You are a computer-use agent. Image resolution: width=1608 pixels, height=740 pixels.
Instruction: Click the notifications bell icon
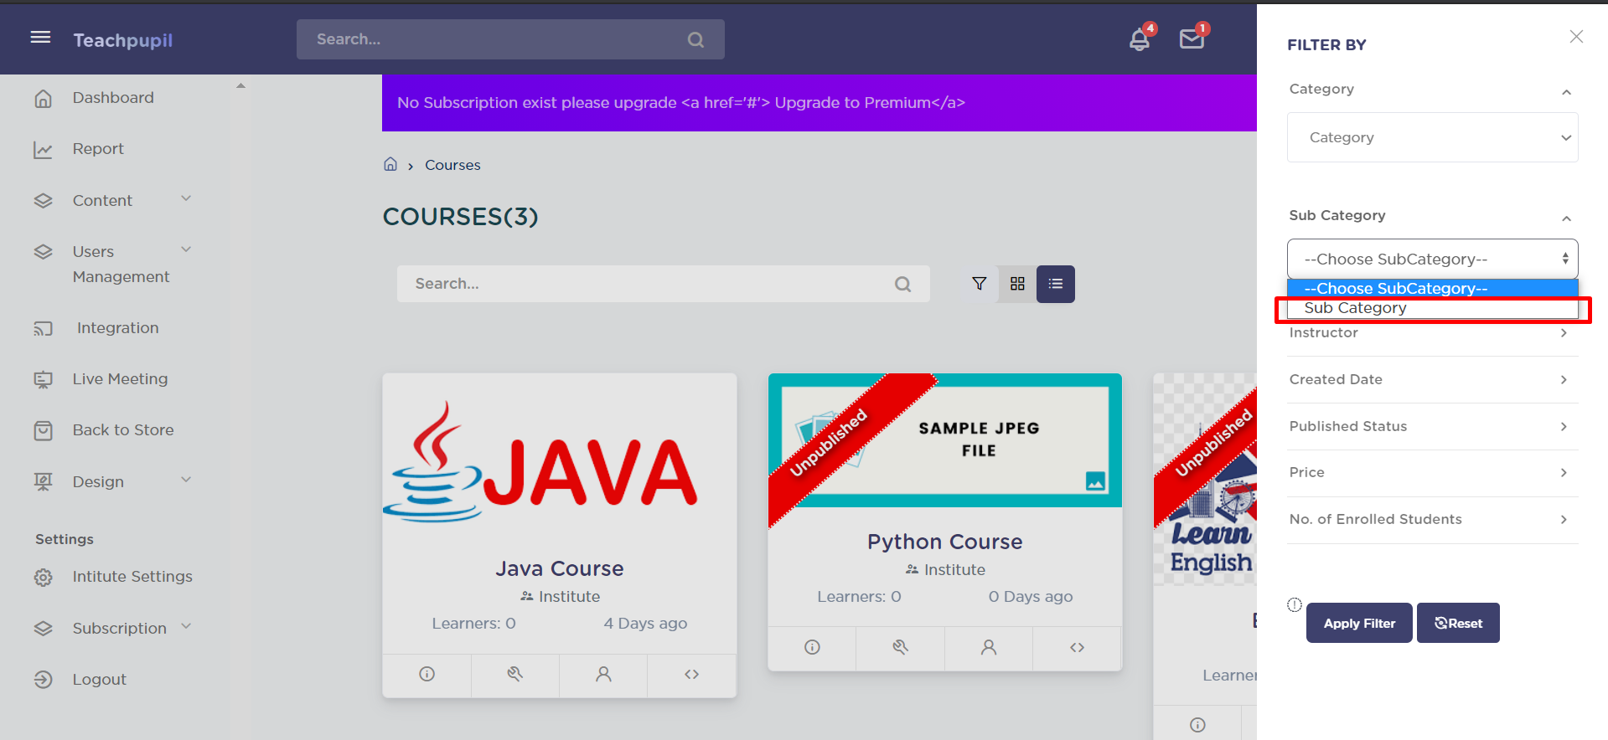1139,39
